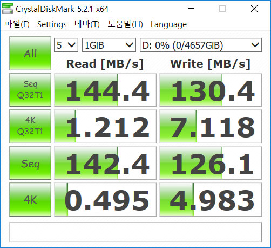271x248 pixels.
Task: Click the empty comment field at bottom
Action: (x=135, y=232)
